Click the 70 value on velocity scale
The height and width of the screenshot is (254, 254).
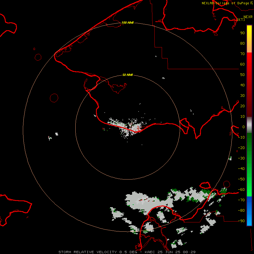(242, 54)
